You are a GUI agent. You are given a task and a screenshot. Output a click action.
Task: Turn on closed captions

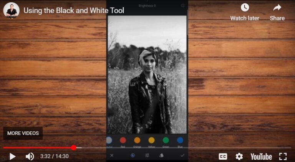[x=223, y=156]
